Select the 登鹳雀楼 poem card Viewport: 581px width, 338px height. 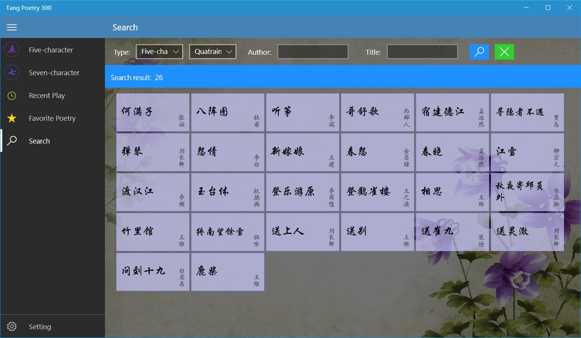pyautogui.click(x=377, y=192)
